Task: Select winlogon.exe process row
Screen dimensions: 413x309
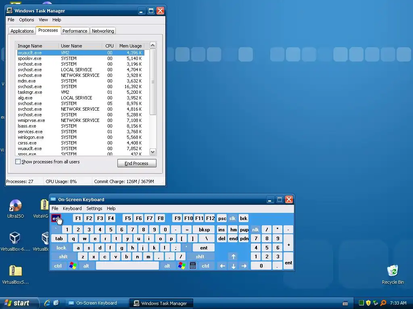Action: 81,137
